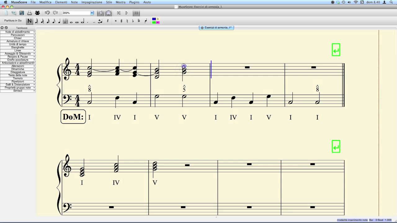The height and width of the screenshot is (223, 397).
Task: Expand the Ripetizioni palette
Action: coord(18,81)
